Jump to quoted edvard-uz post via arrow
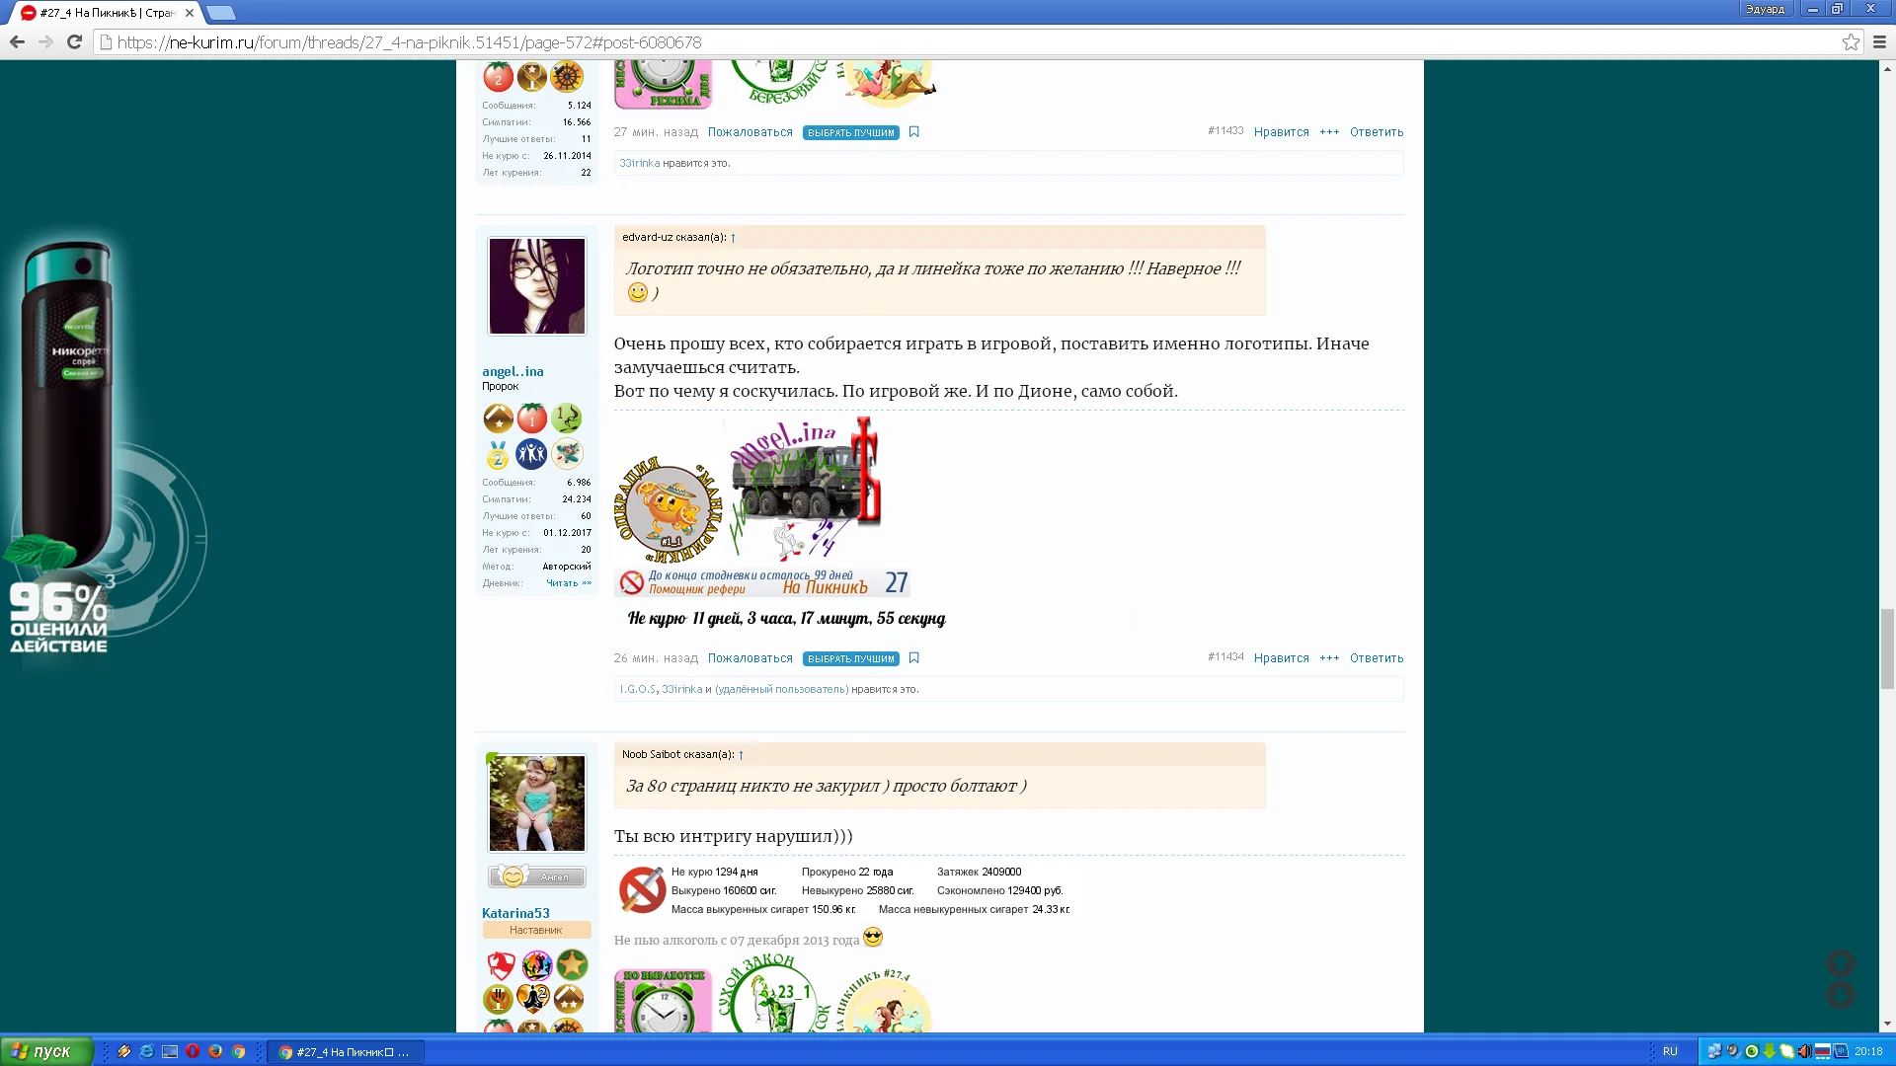This screenshot has width=1896, height=1066. tap(733, 238)
